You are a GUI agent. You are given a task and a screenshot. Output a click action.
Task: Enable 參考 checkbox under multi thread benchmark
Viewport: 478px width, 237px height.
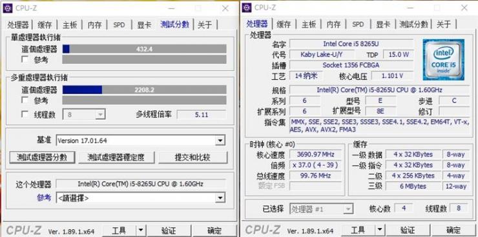click(x=25, y=100)
